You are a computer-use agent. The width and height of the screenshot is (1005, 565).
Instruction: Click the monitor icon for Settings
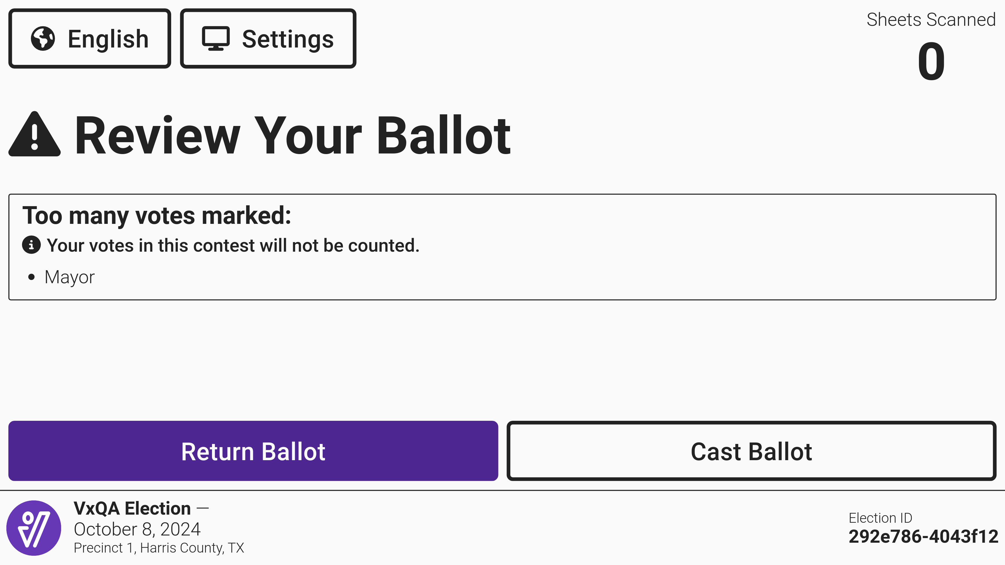[x=215, y=39]
